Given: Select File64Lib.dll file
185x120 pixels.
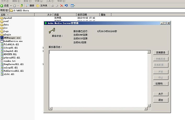Looking at the screenshot, I should [x=10, y=44].
